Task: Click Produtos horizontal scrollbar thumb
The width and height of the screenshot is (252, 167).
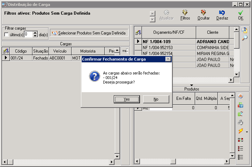Action: tap(173, 161)
